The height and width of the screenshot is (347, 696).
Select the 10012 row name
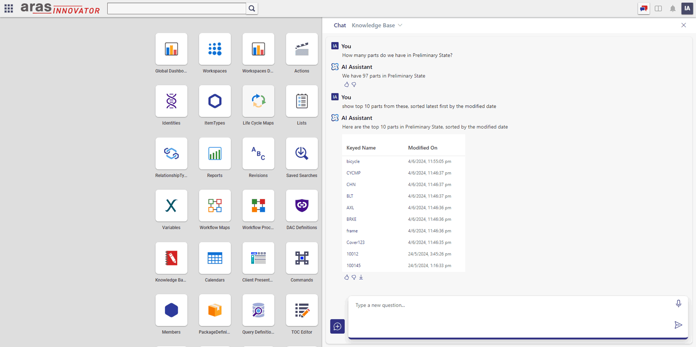click(352, 254)
